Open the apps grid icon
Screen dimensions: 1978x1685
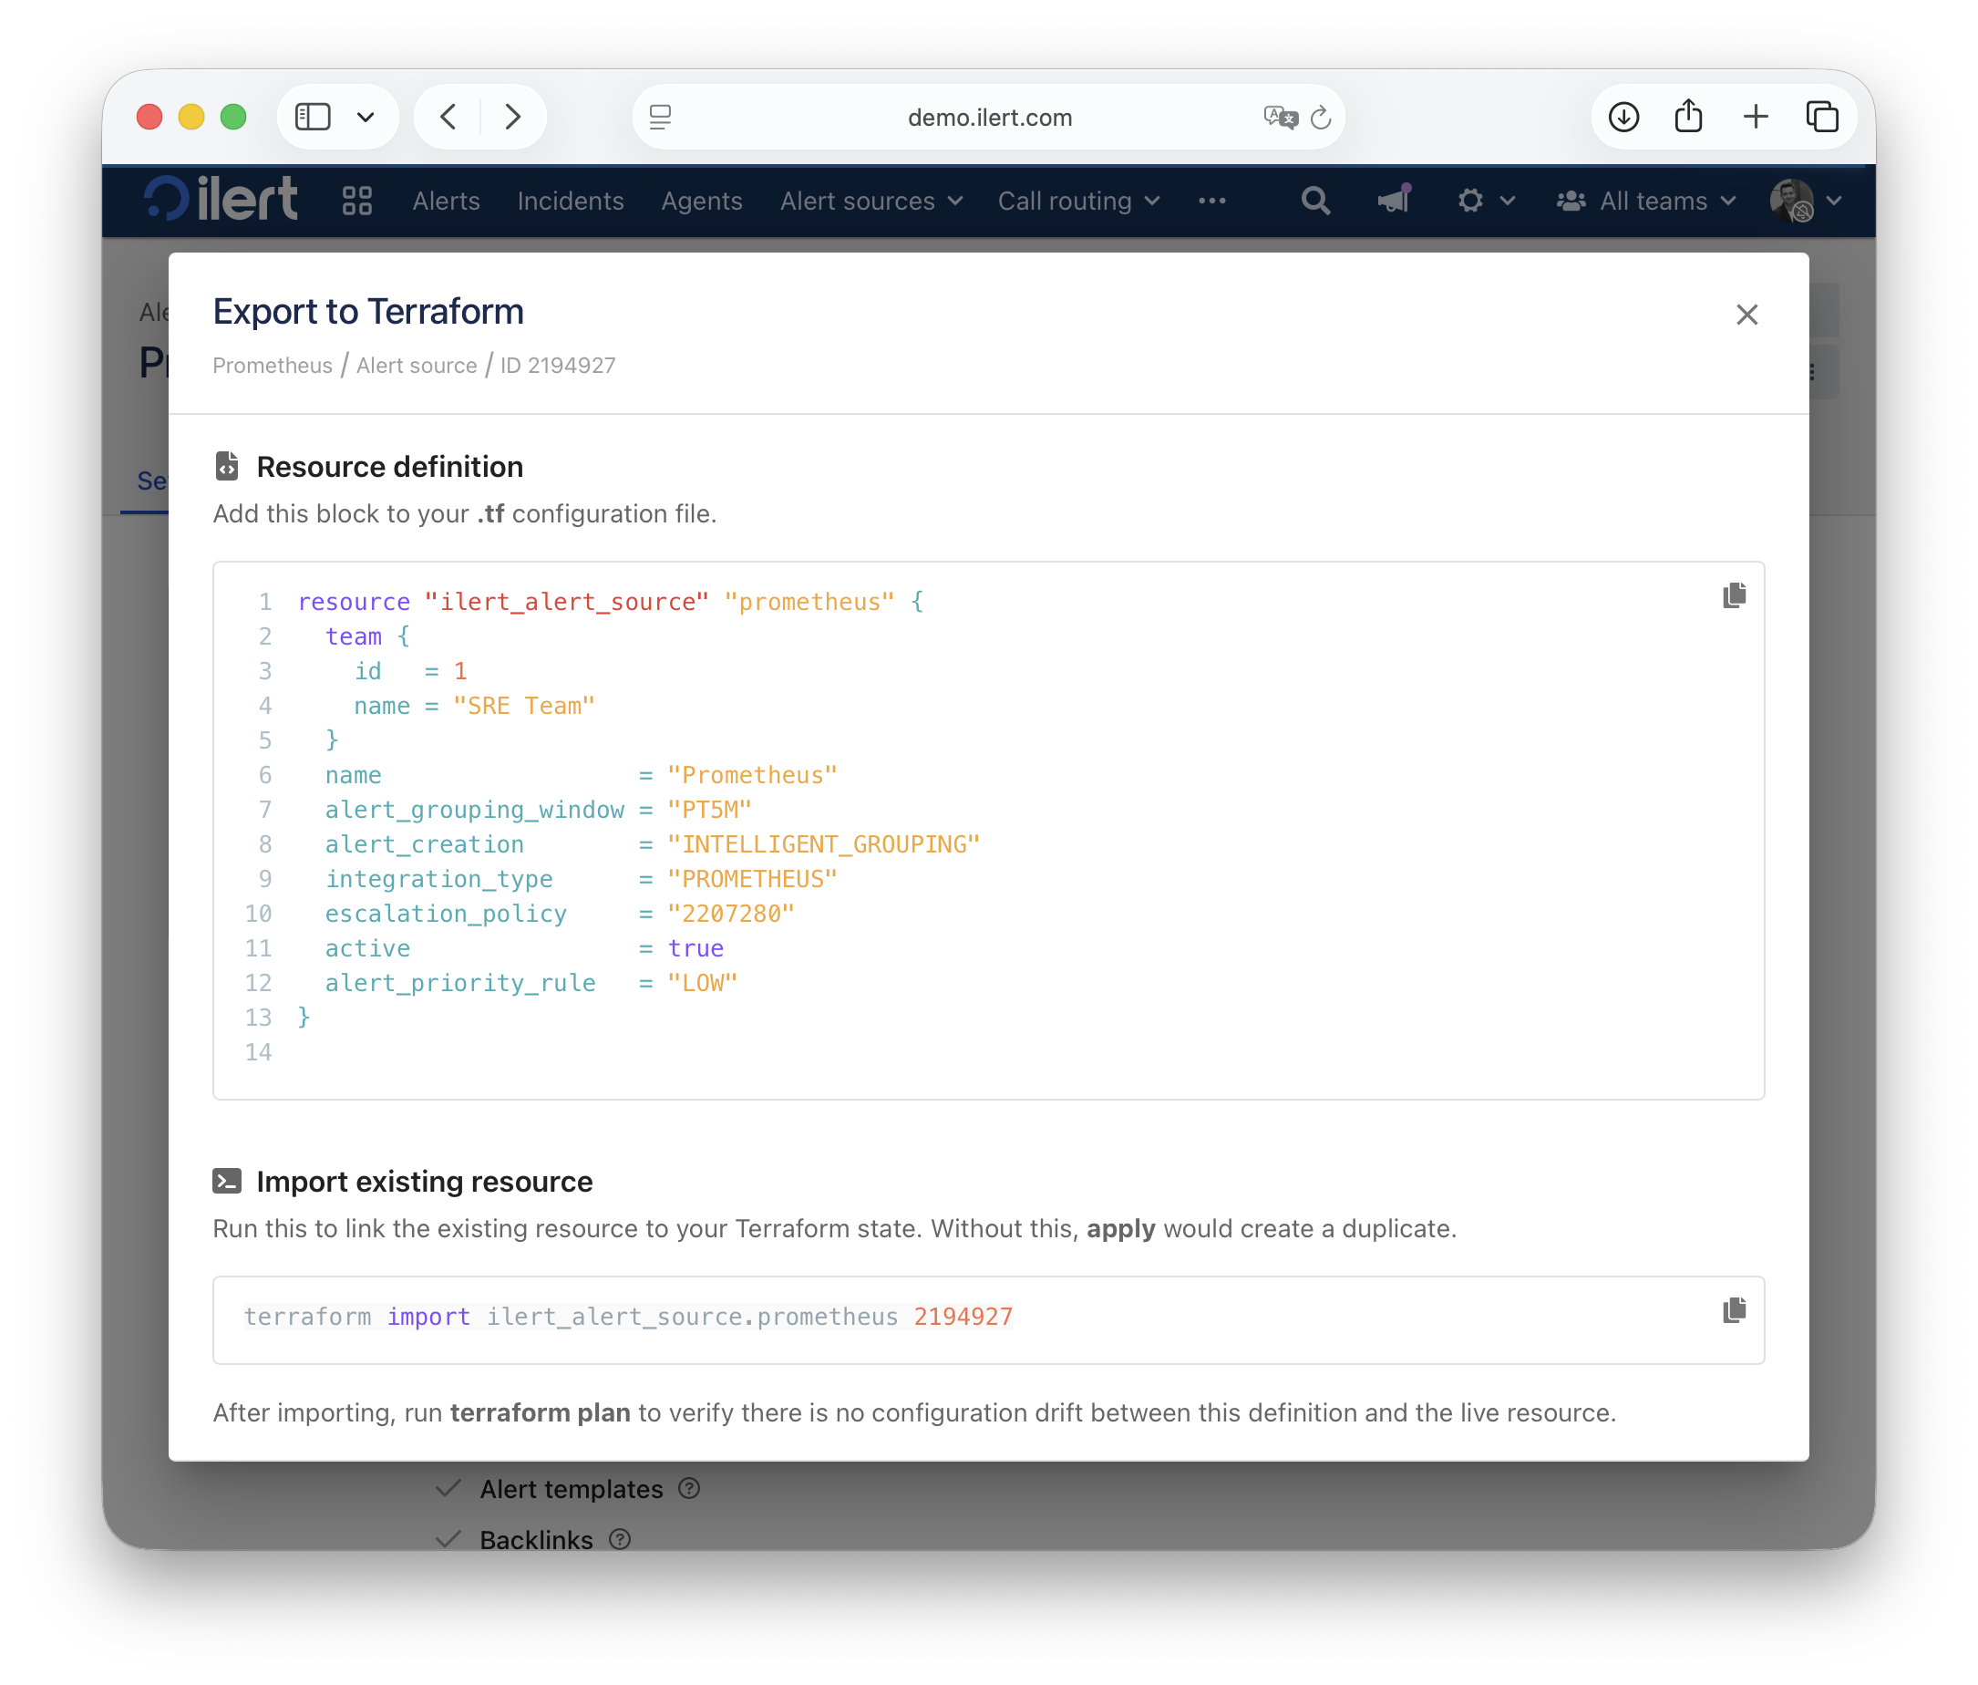357,201
